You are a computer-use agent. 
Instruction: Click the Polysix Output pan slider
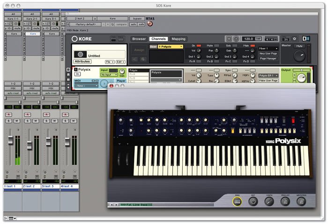coord(301,70)
